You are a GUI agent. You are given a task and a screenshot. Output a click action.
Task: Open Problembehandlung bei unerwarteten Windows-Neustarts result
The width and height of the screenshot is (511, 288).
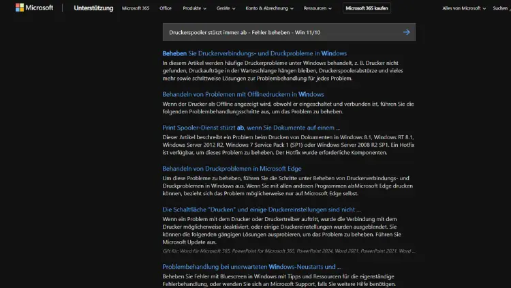[252, 267]
